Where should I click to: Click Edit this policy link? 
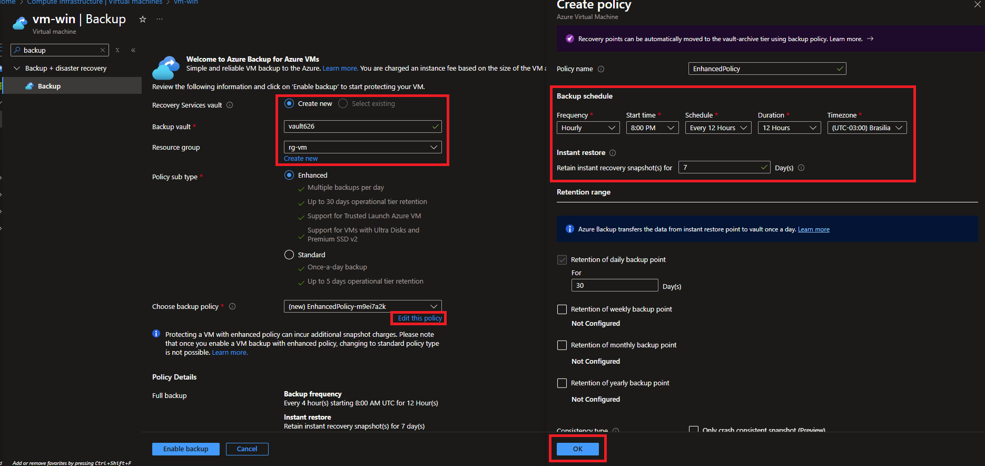(420, 318)
